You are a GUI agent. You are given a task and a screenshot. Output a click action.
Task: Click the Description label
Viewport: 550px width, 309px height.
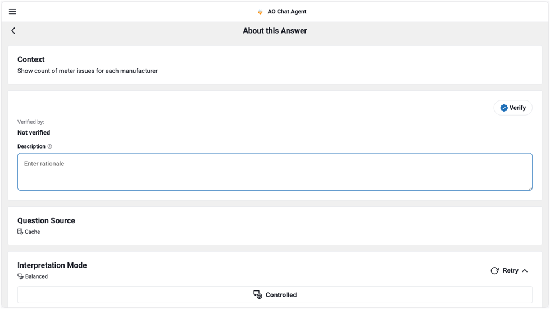(31, 146)
